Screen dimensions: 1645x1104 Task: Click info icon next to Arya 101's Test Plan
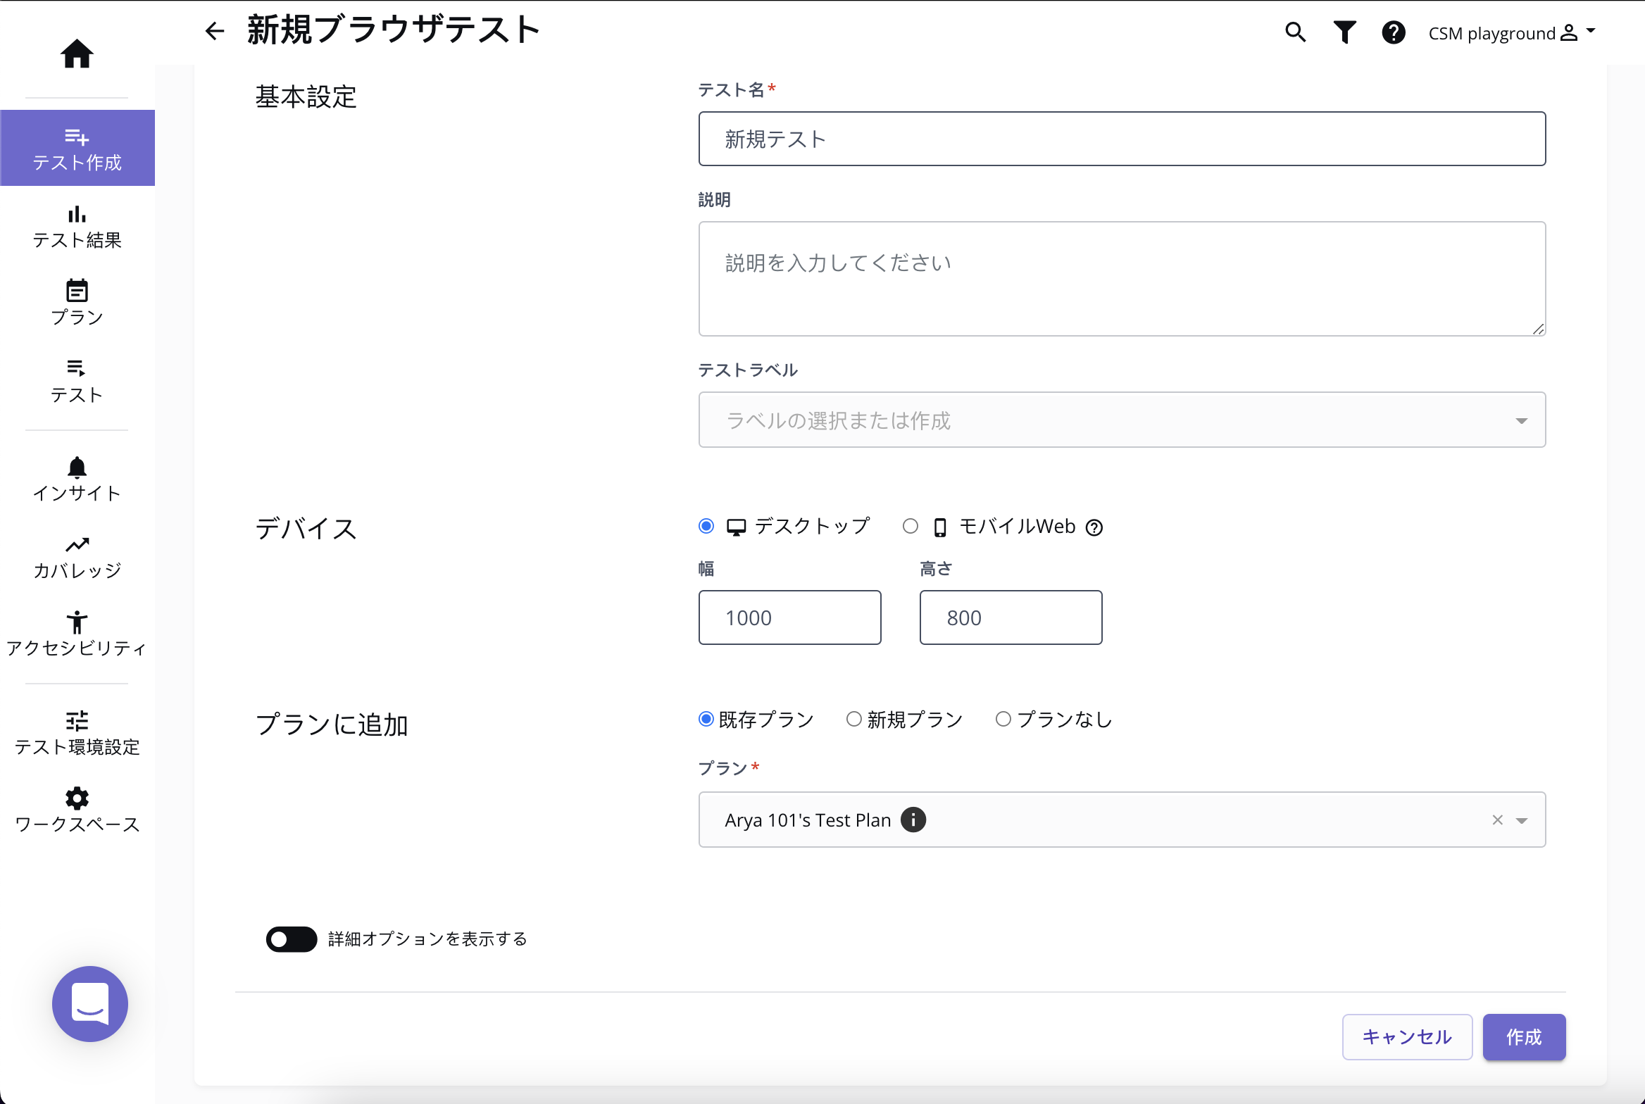pos(913,820)
